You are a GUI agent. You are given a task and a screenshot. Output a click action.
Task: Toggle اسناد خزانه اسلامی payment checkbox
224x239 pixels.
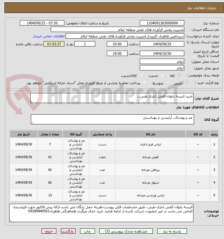(x=144, y=82)
